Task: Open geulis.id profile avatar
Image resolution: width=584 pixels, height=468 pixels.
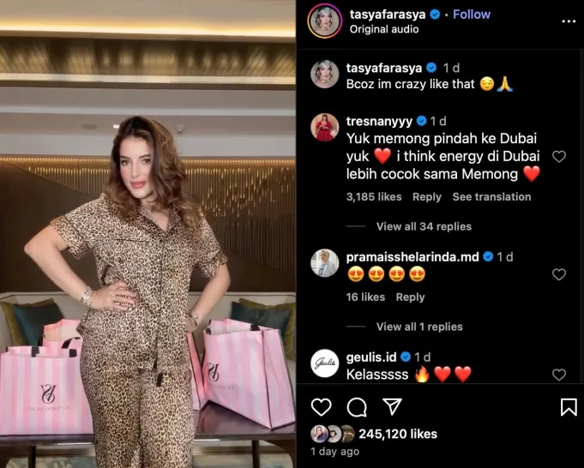Action: tap(325, 363)
